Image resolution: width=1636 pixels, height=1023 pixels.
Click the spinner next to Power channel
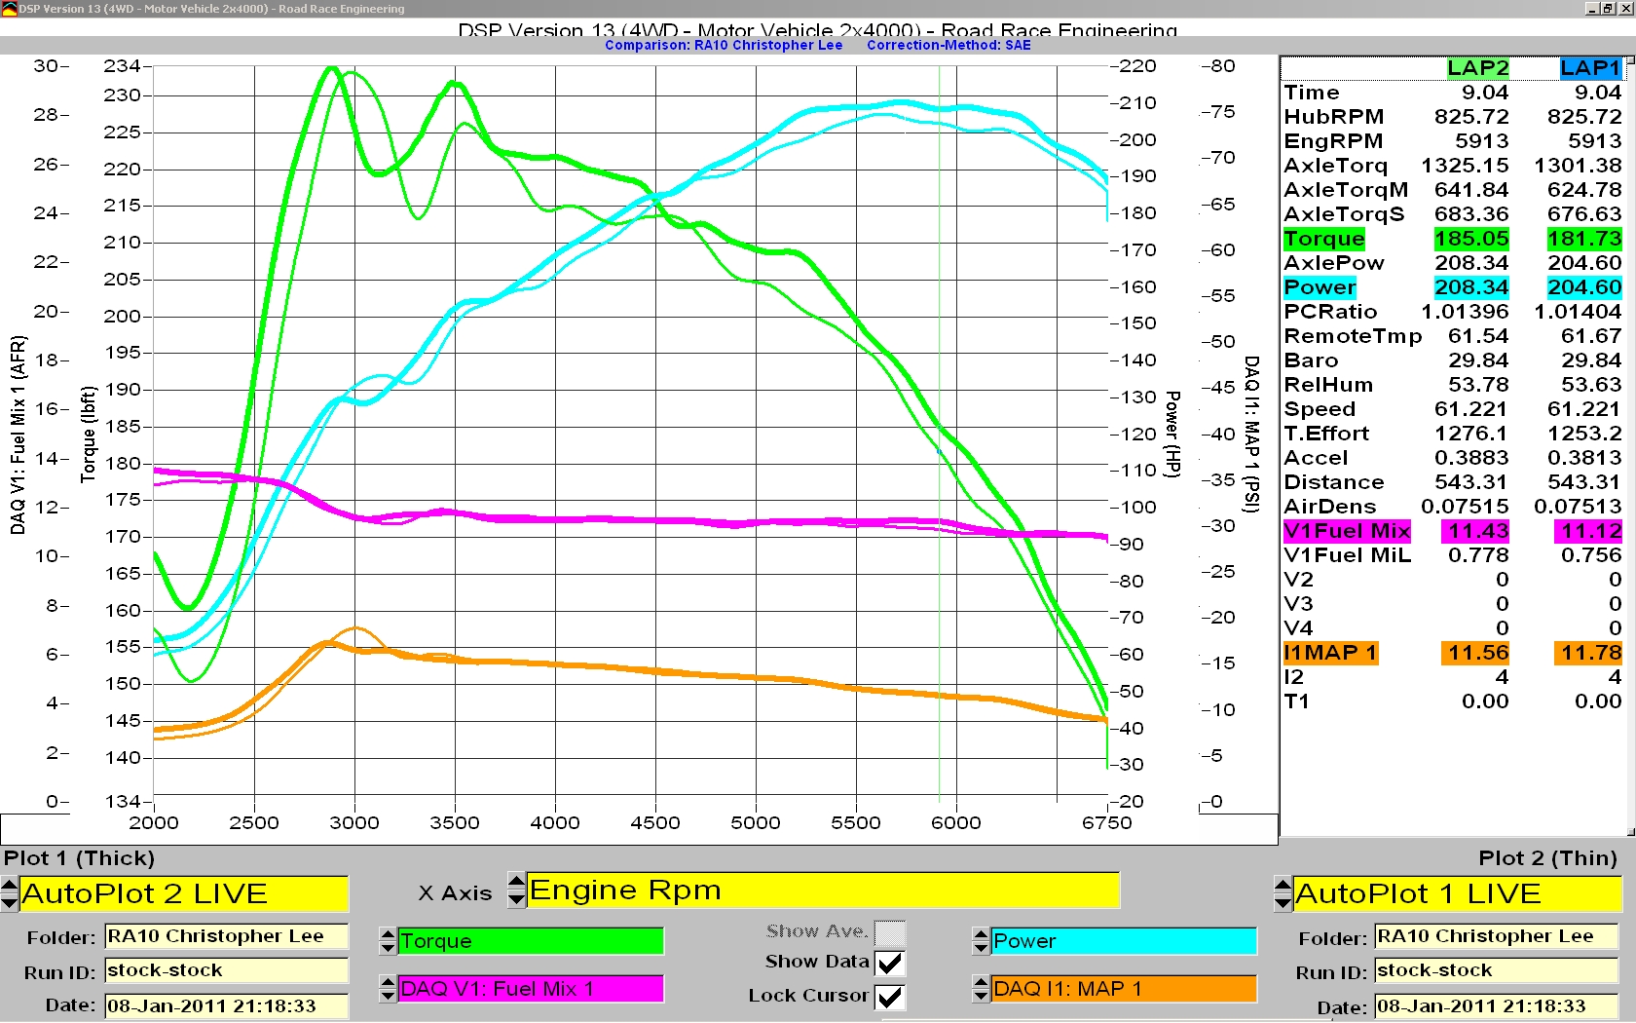pyautogui.click(x=981, y=941)
